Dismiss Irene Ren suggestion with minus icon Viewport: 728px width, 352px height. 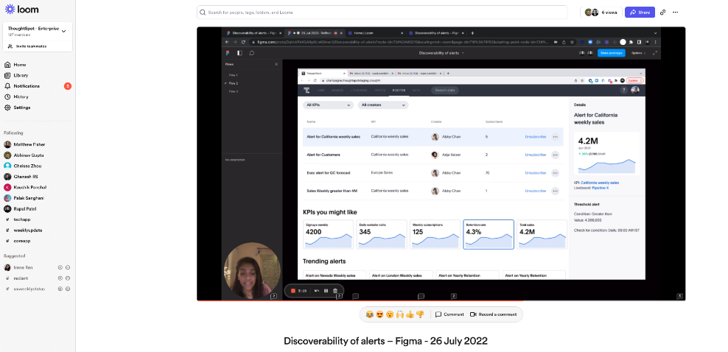pos(68,267)
